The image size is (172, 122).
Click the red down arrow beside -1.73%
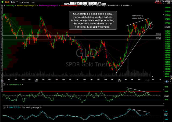(155, 2)
